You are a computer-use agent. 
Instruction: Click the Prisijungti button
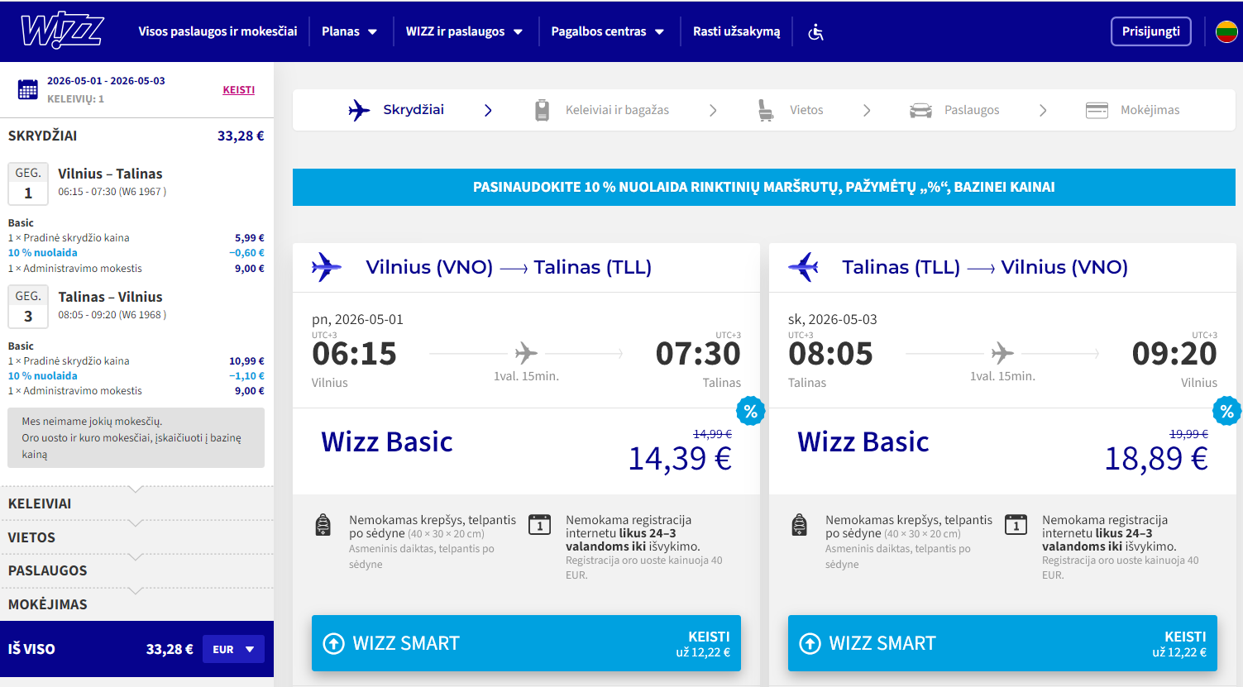click(x=1150, y=31)
